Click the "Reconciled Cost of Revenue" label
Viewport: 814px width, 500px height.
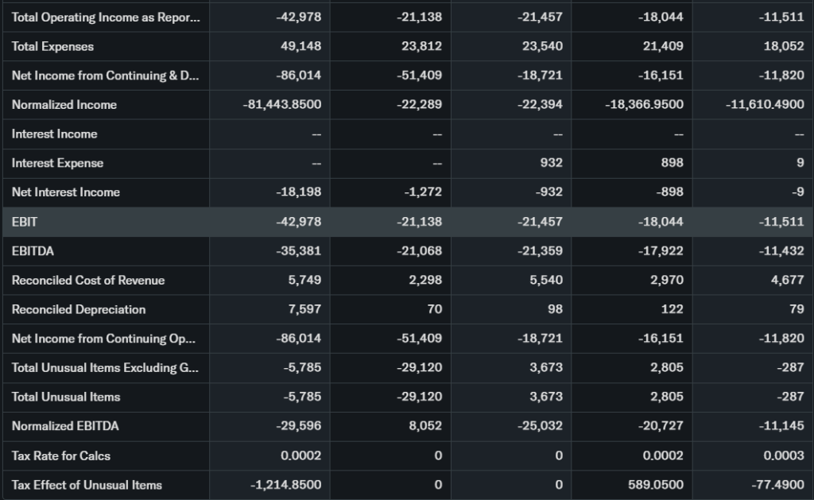tap(88, 280)
